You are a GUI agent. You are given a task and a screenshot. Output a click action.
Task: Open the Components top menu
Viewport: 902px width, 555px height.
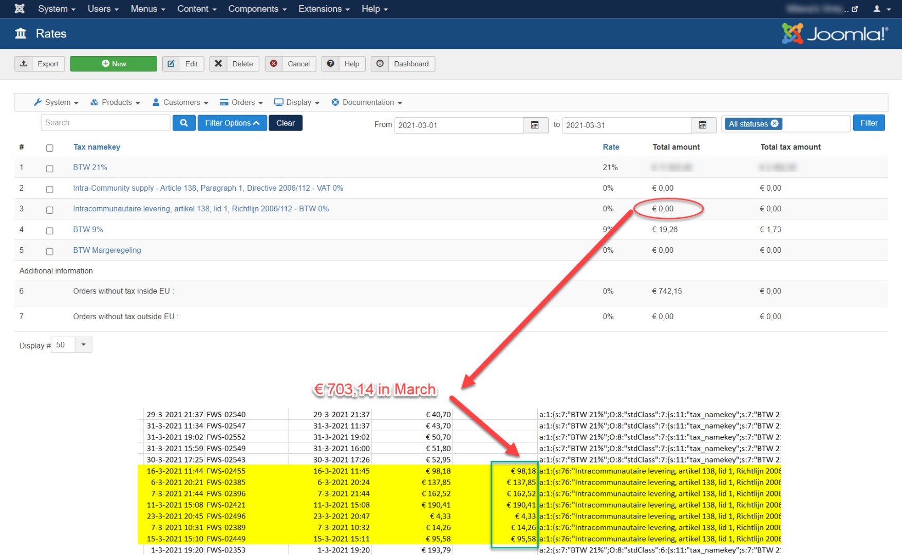257,9
